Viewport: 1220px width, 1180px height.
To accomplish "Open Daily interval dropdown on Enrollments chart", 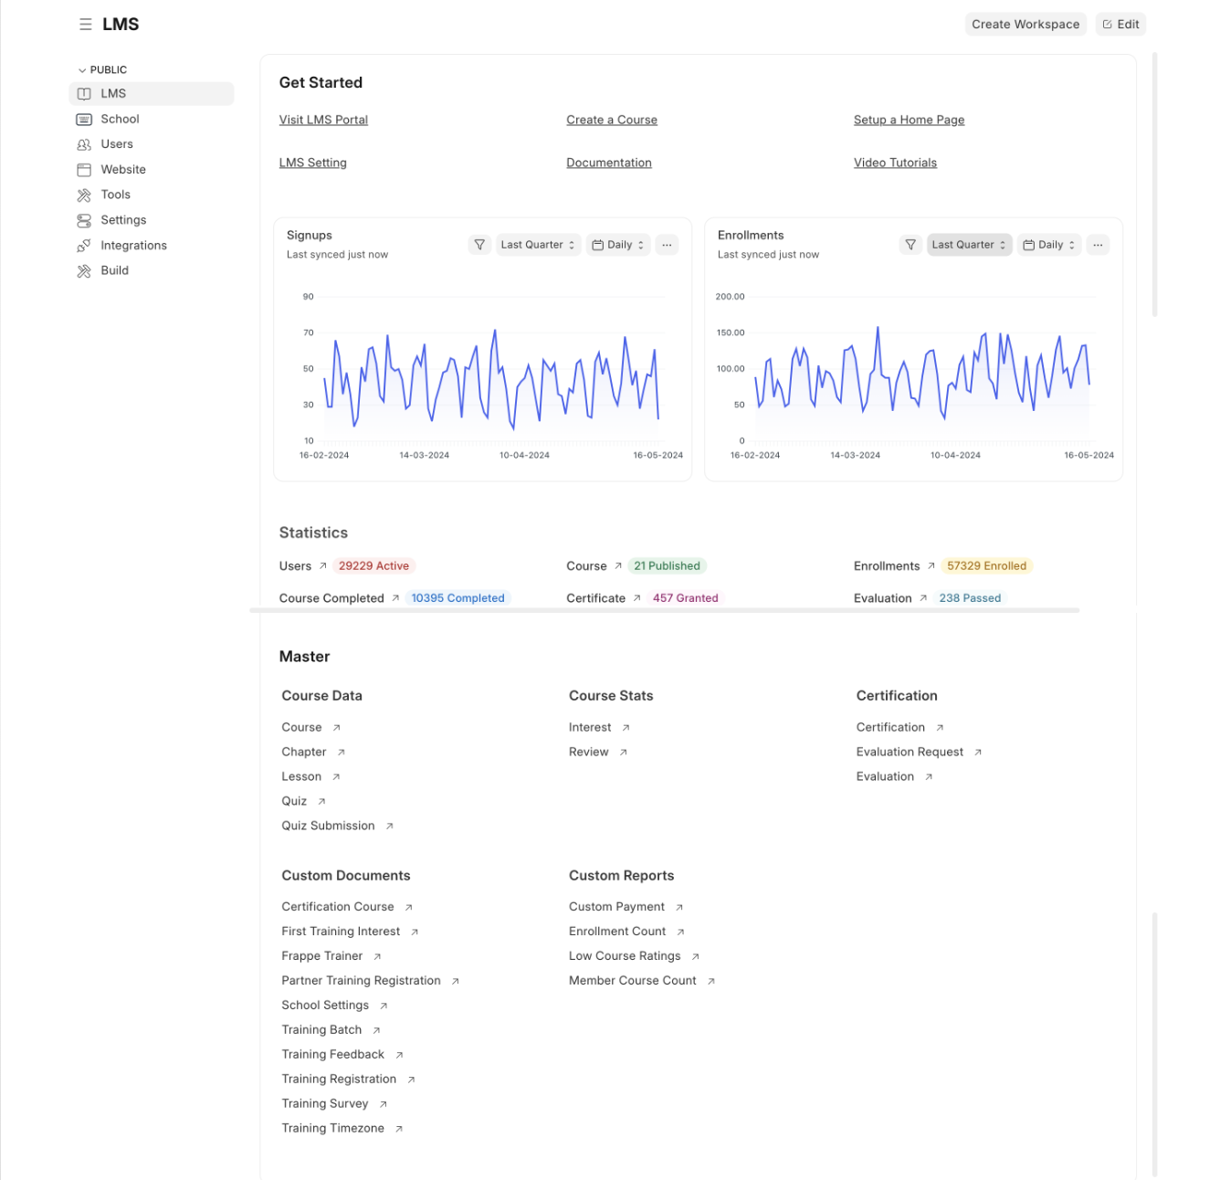I will pos(1048,245).
